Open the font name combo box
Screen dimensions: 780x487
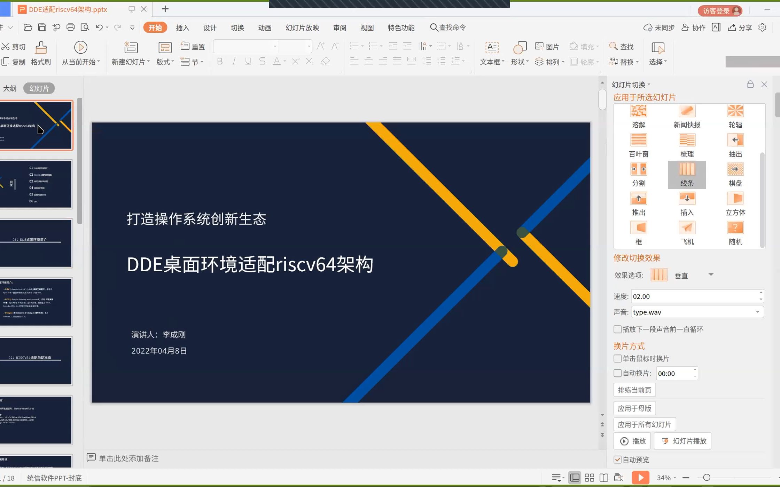click(245, 46)
